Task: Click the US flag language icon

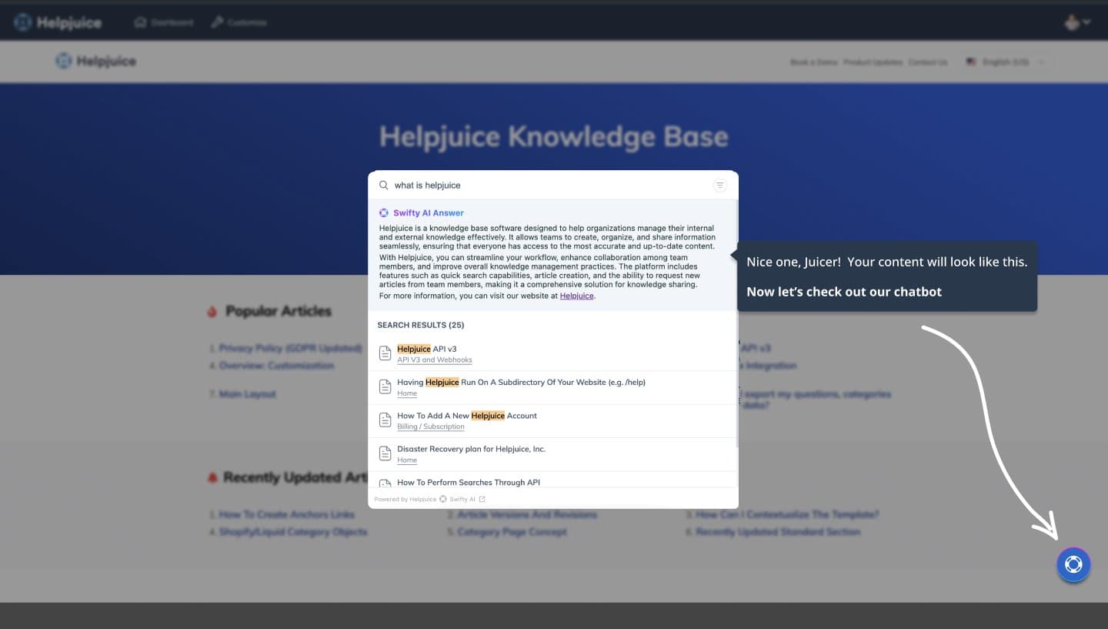Action: [x=971, y=62]
